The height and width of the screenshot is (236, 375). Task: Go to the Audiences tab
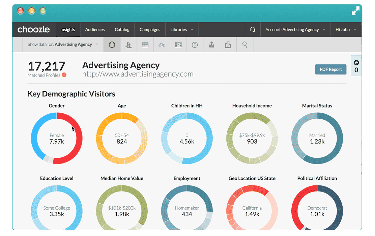95,30
